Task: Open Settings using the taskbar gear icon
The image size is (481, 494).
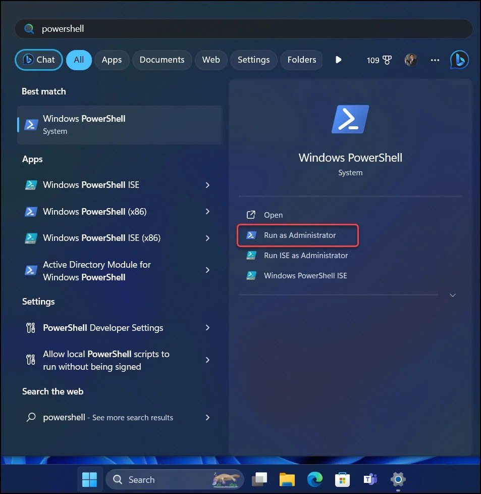Action: coord(398,479)
